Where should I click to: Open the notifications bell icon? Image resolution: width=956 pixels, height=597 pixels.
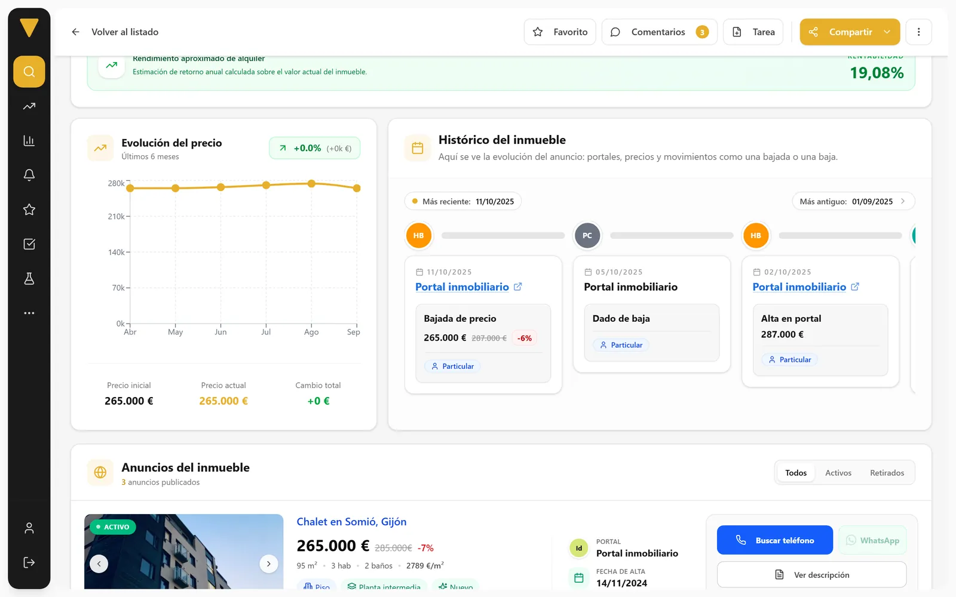click(29, 175)
